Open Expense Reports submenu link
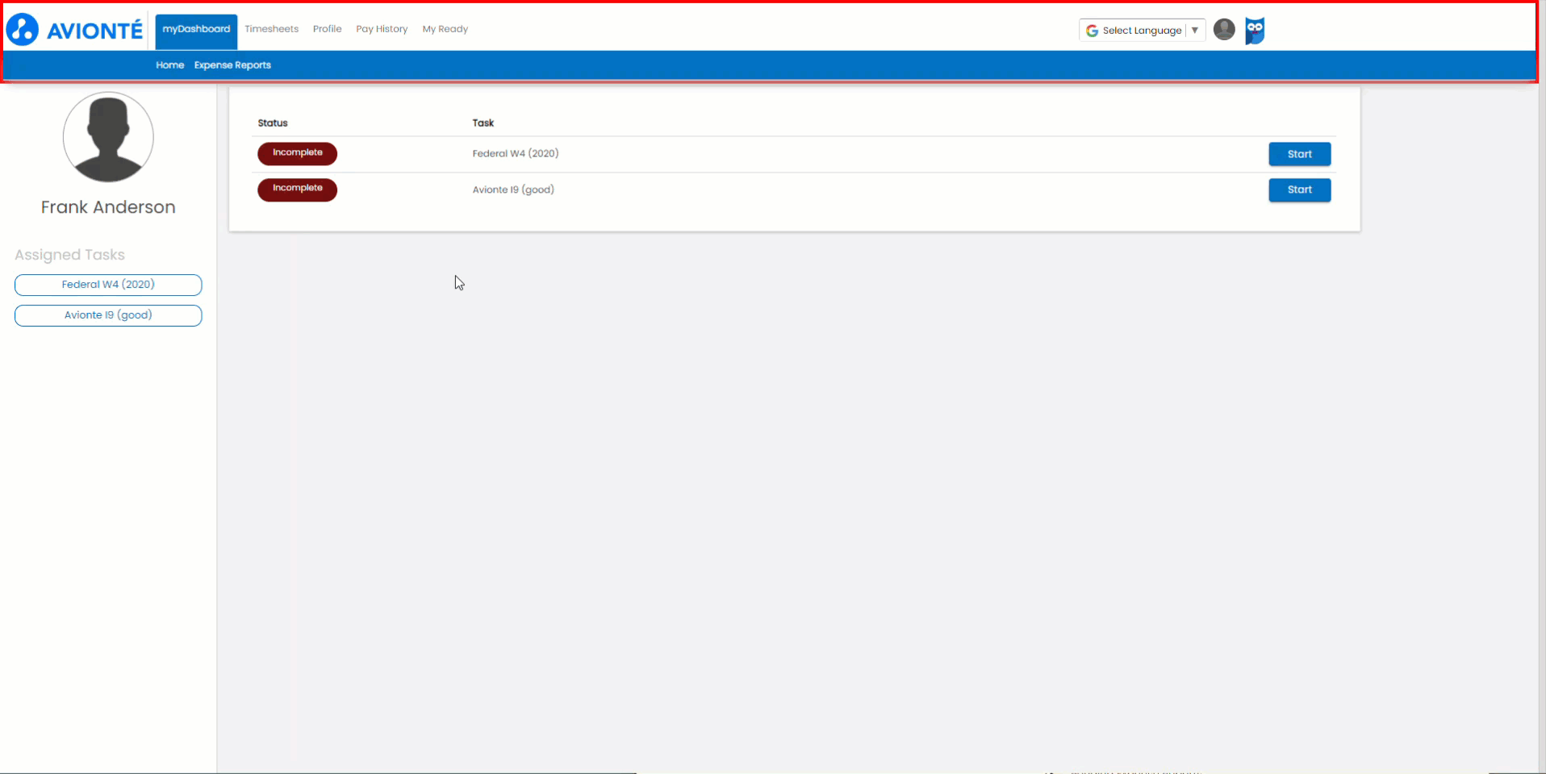Screen dimensions: 1546x774 coord(232,65)
